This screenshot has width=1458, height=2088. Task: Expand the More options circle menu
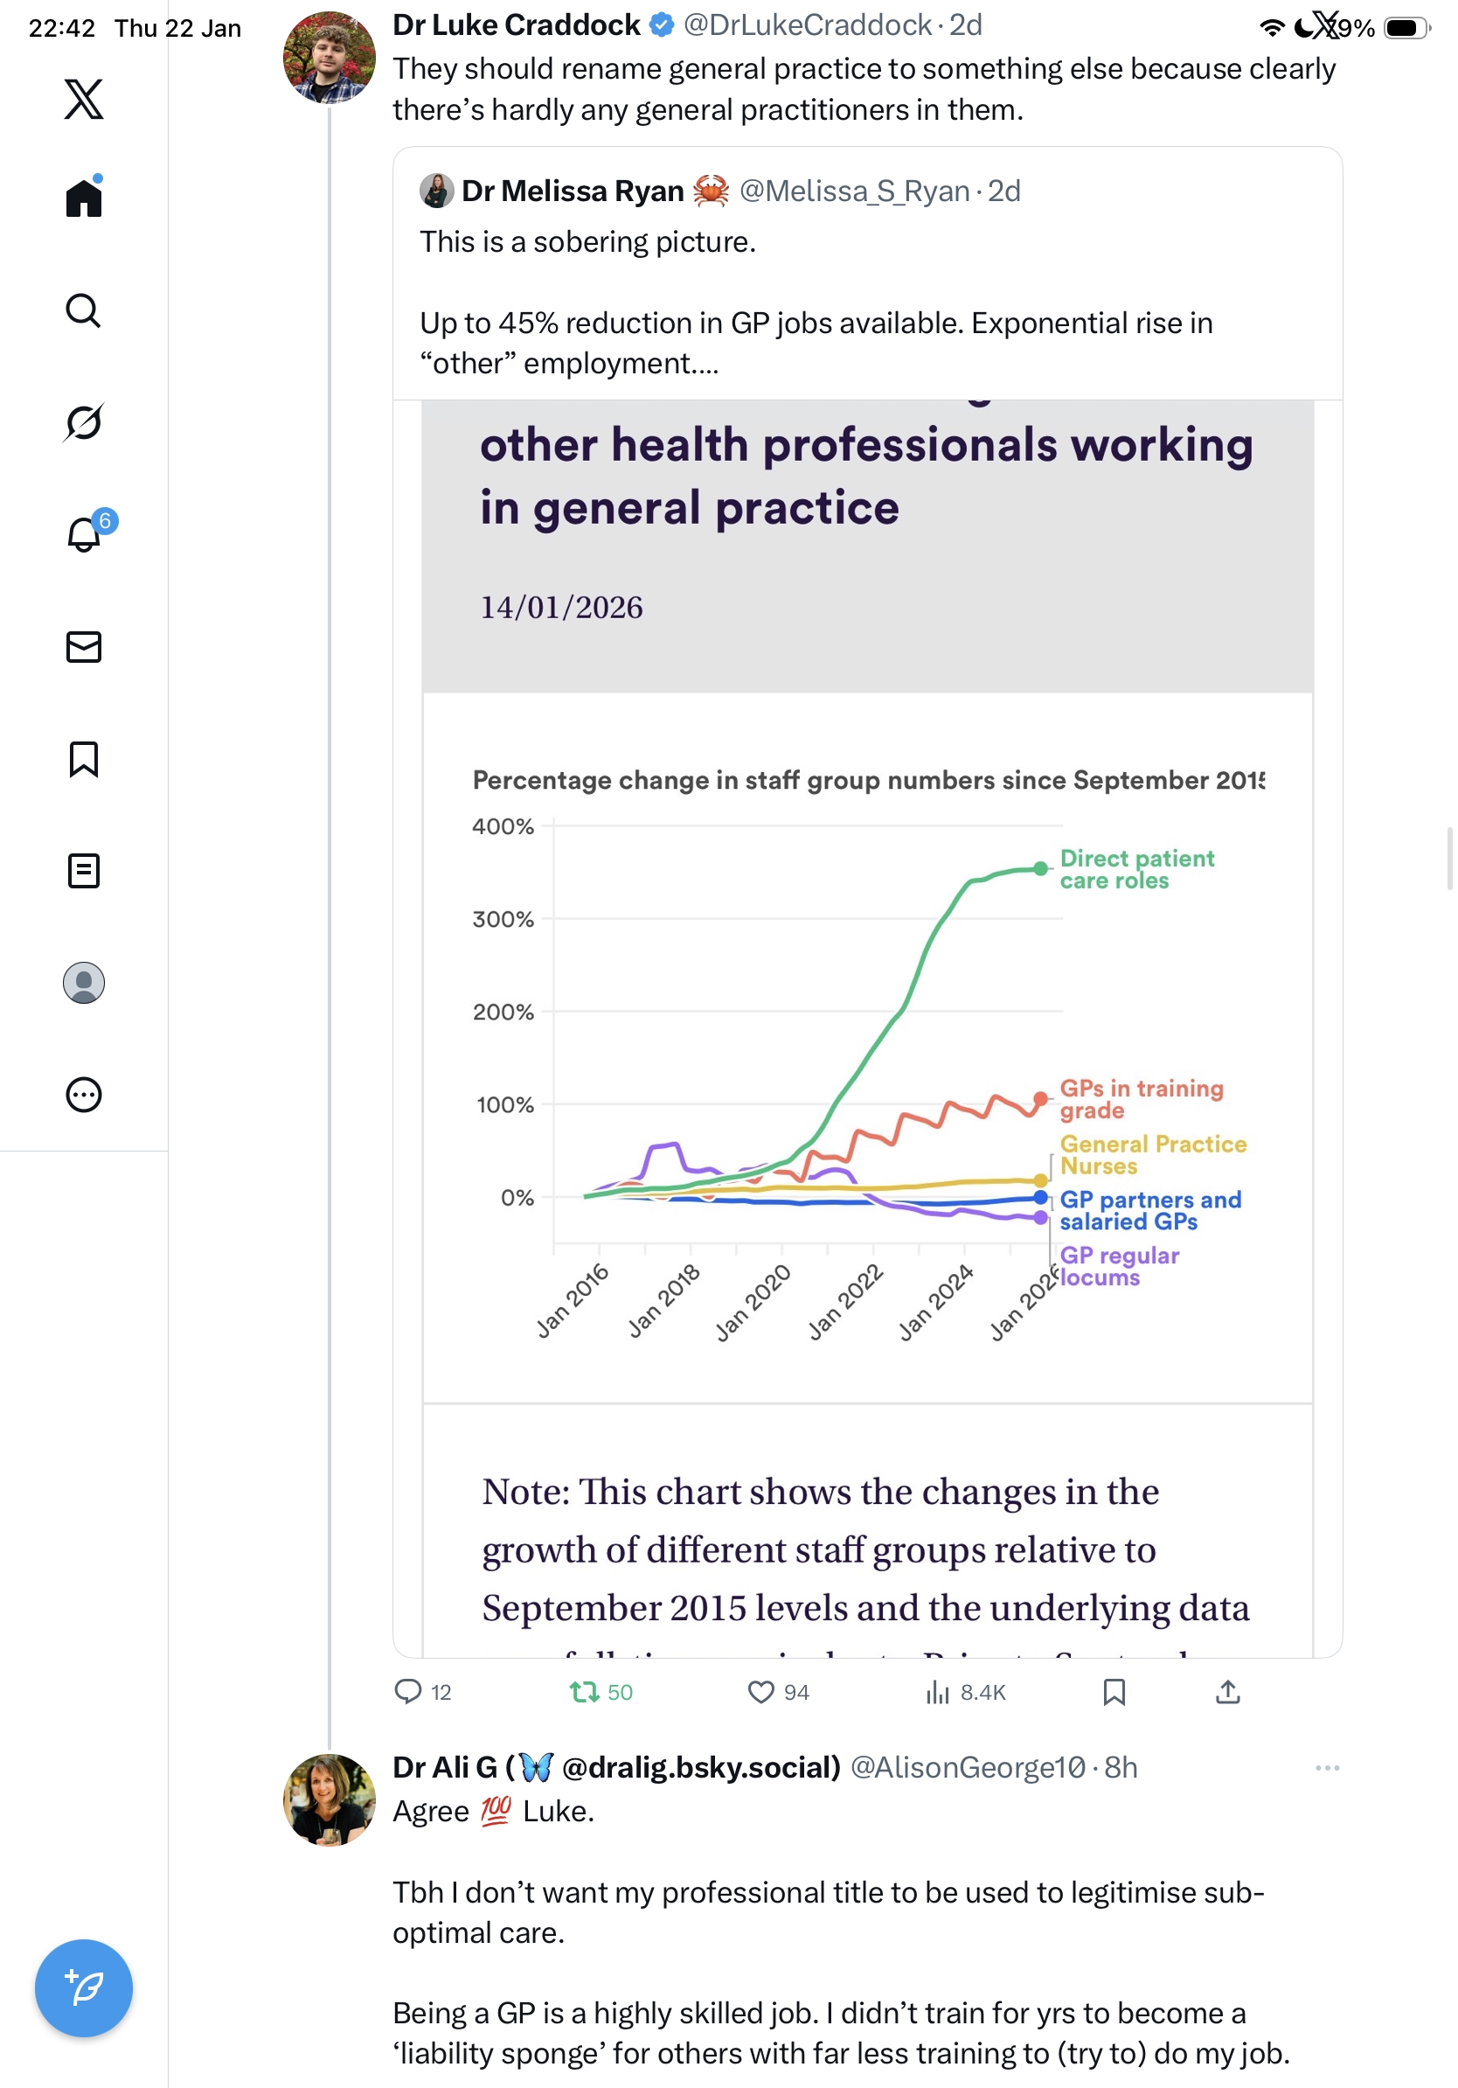84,1094
